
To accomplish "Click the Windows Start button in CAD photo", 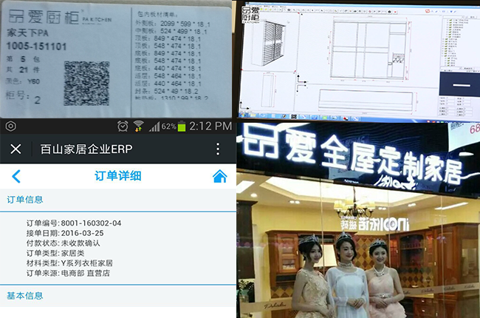I will (243, 115).
